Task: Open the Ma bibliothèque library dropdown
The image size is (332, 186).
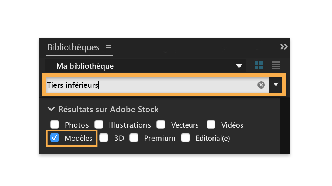Action: pos(239,66)
